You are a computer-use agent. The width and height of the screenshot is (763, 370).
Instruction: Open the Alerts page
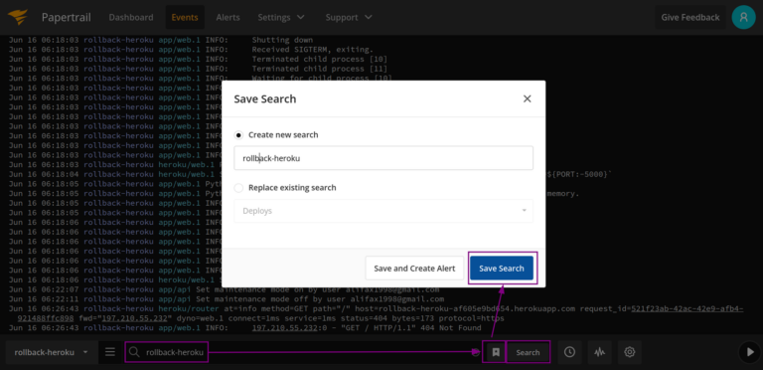[x=228, y=18]
